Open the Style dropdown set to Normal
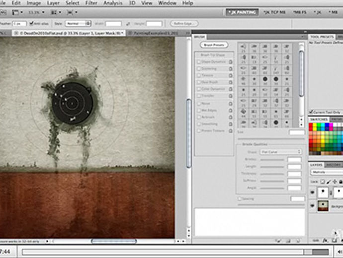This screenshot has width=343, height=258. tap(78, 23)
